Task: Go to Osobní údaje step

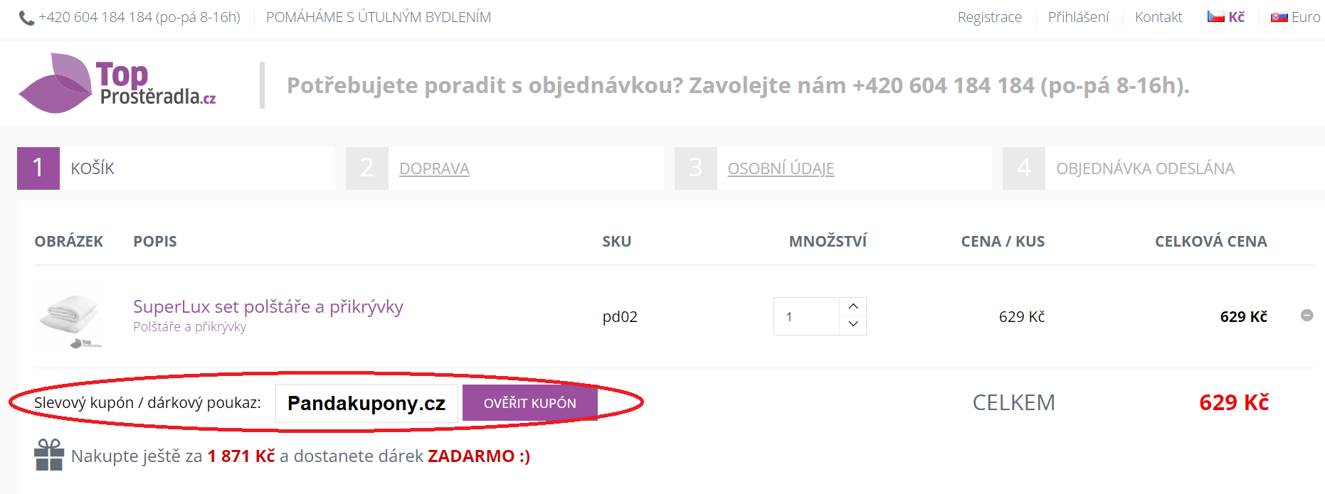Action: coord(781,168)
